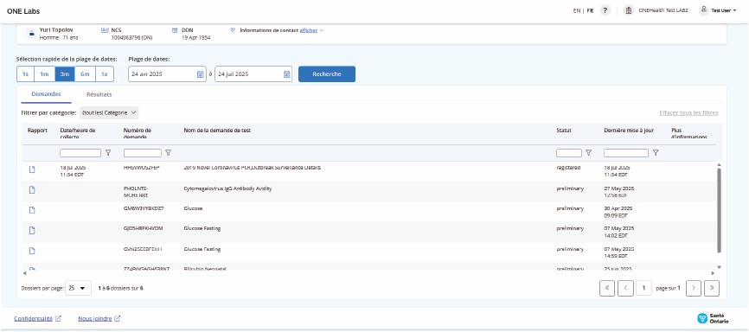The width and height of the screenshot is (749, 332).
Task: Click the horizontal scroll left arrow
Action: click(x=25, y=272)
